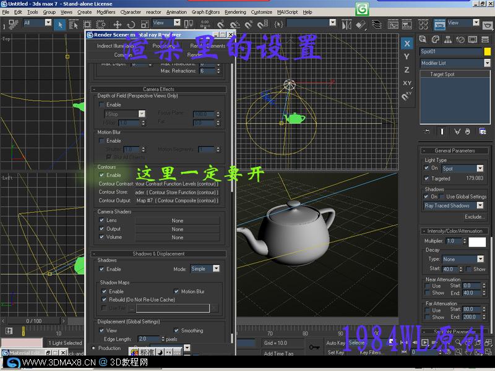The height and width of the screenshot is (371, 495).
Task: Click the Pin Stack icon
Action: (426, 131)
